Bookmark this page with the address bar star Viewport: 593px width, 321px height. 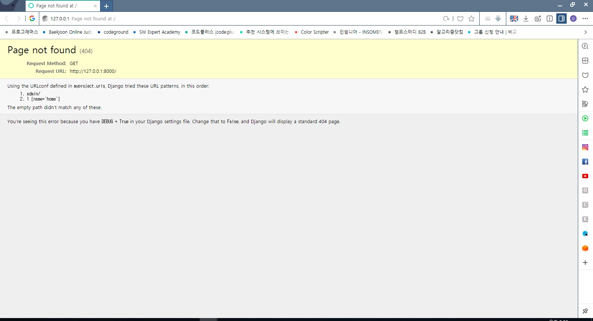[471, 18]
